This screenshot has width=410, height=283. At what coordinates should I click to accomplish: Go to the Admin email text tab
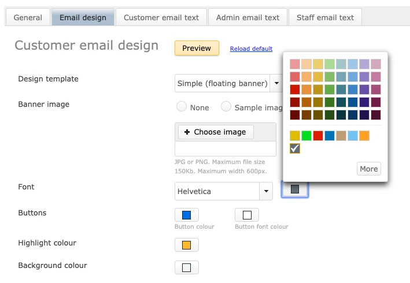248,17
